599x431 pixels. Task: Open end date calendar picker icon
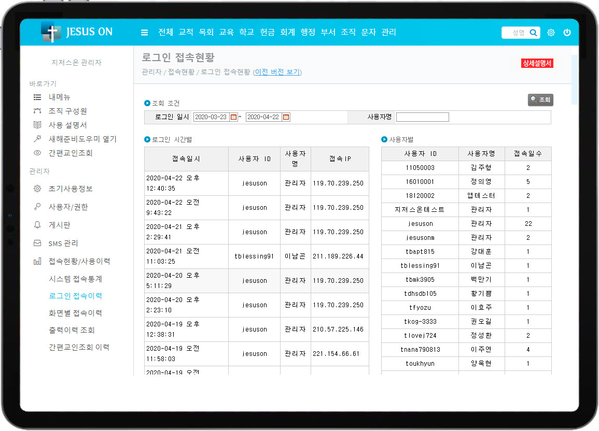[x=286, y=117]
